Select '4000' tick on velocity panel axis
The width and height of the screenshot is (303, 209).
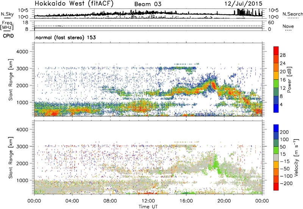click(x=22, y=129)
